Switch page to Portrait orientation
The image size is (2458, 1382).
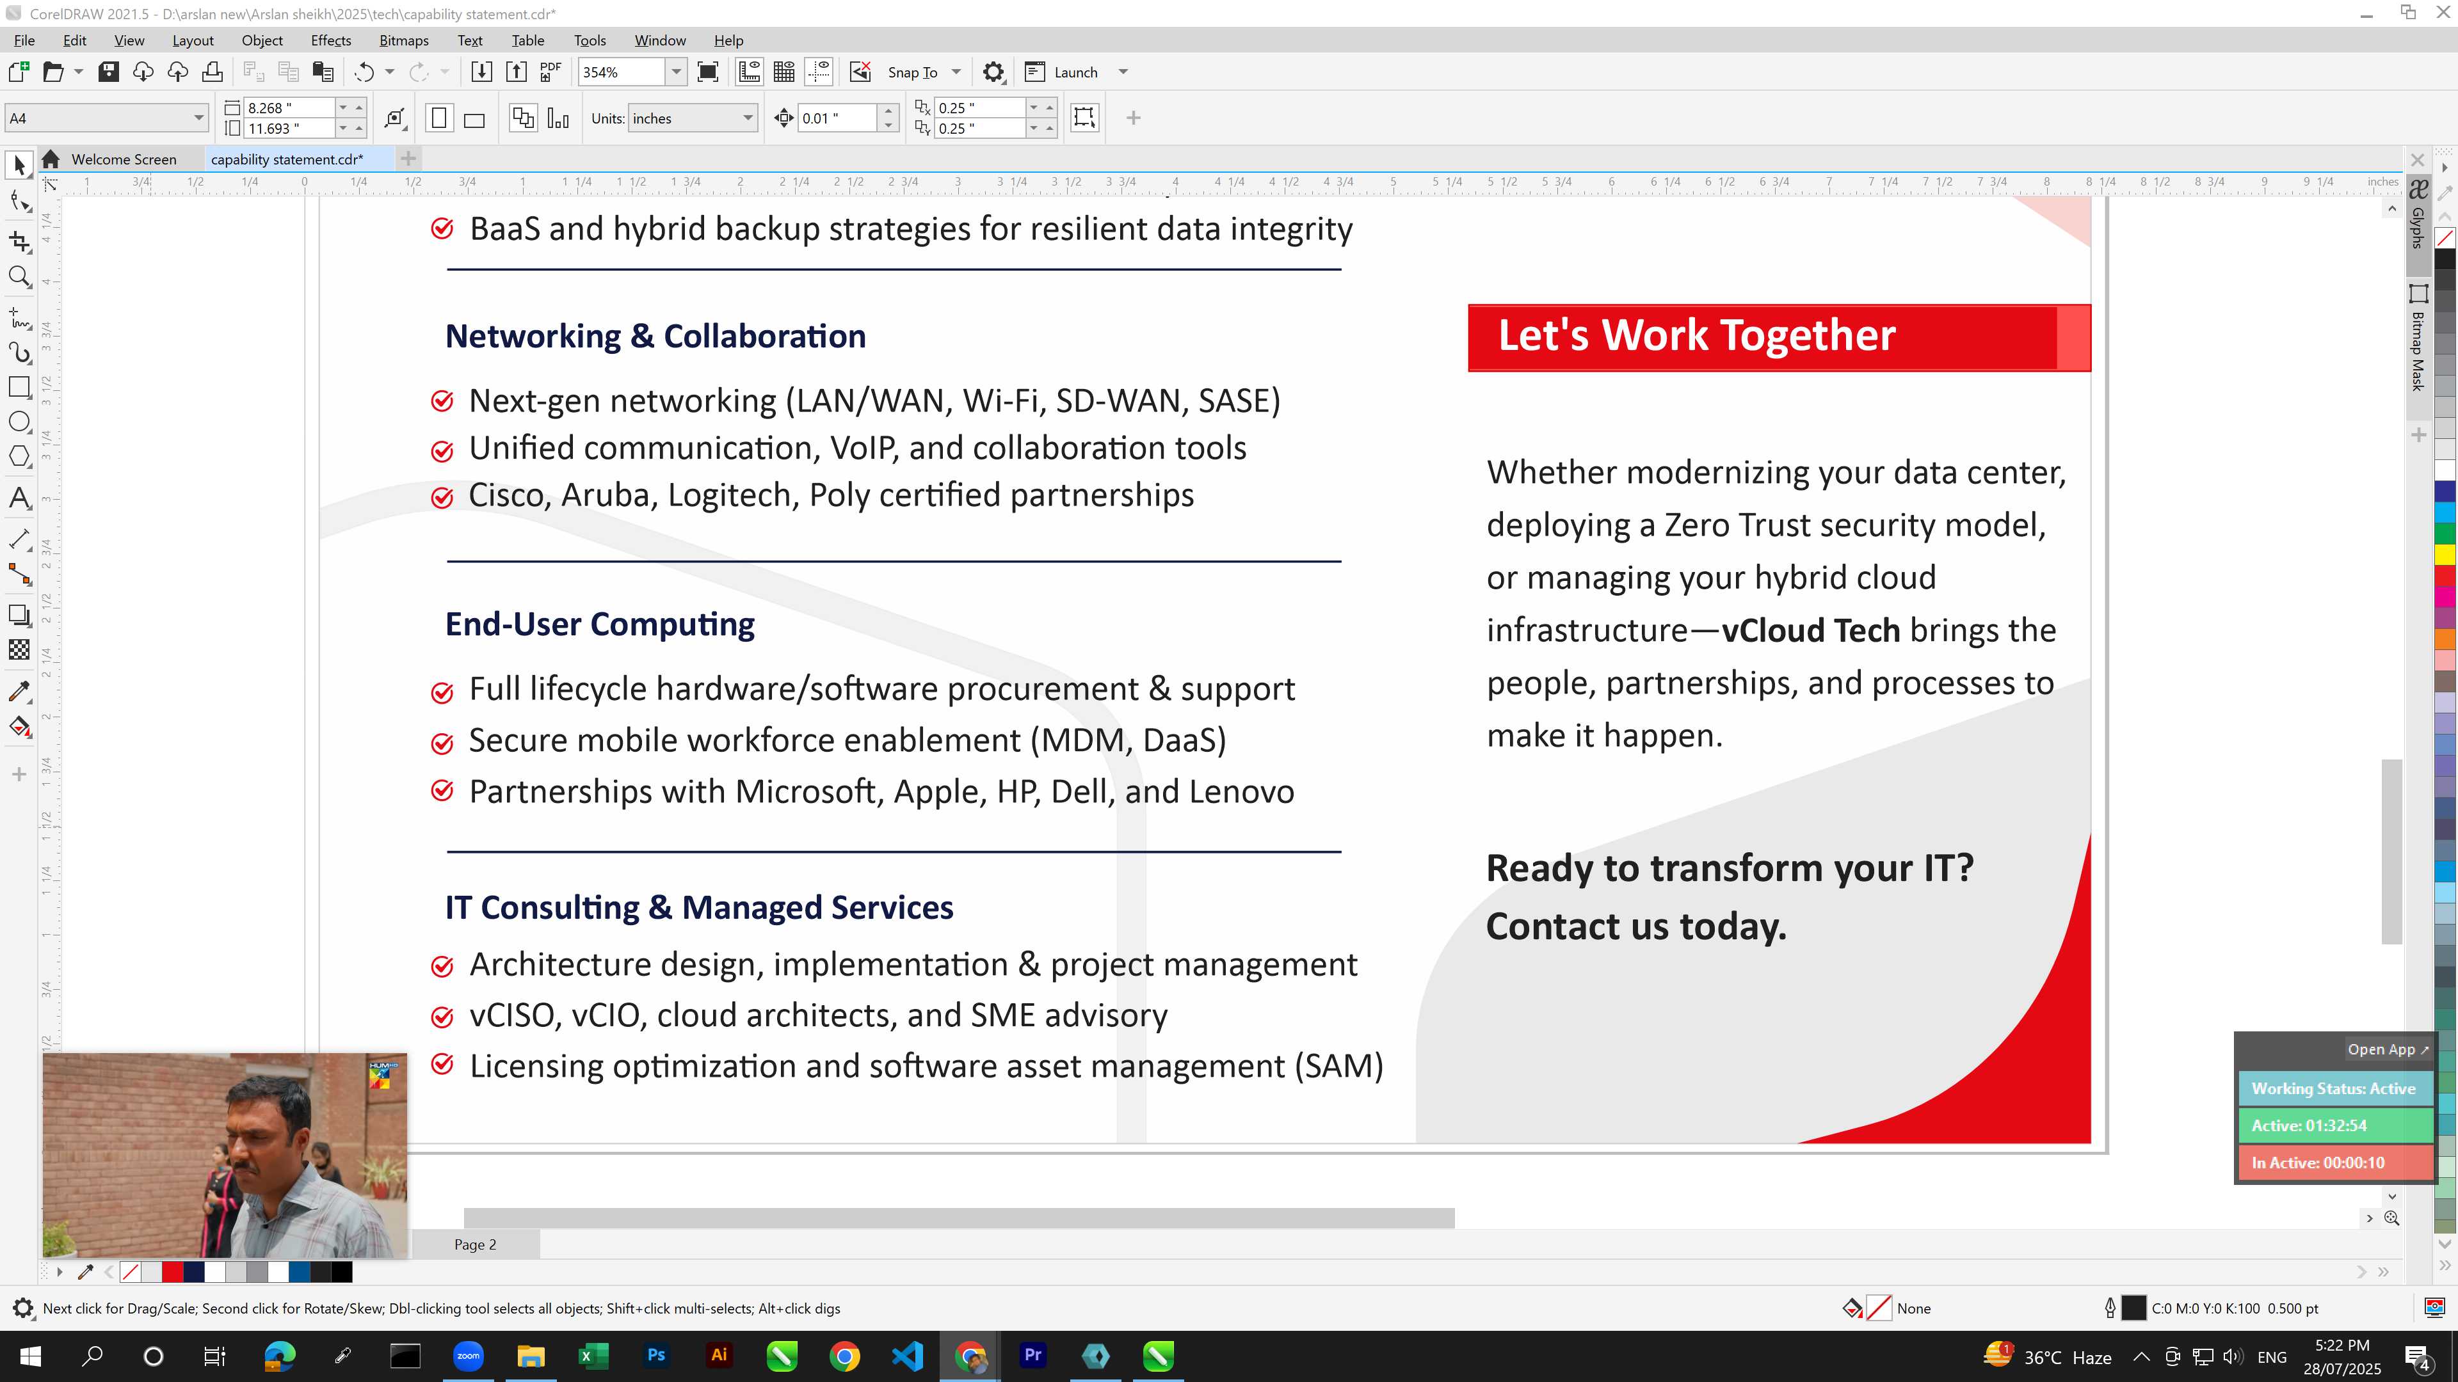(439, 118)
